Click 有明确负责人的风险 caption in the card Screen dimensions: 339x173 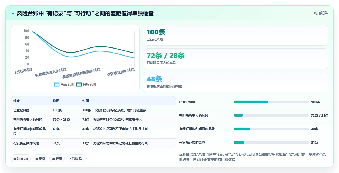point(161,63)
